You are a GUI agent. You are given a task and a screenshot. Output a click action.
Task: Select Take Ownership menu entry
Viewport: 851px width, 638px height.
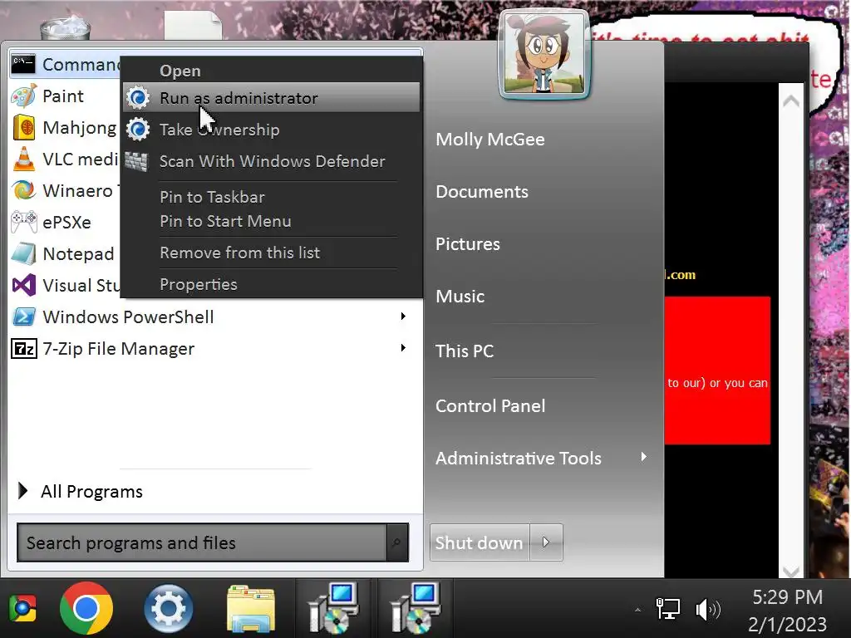point(272,130)
